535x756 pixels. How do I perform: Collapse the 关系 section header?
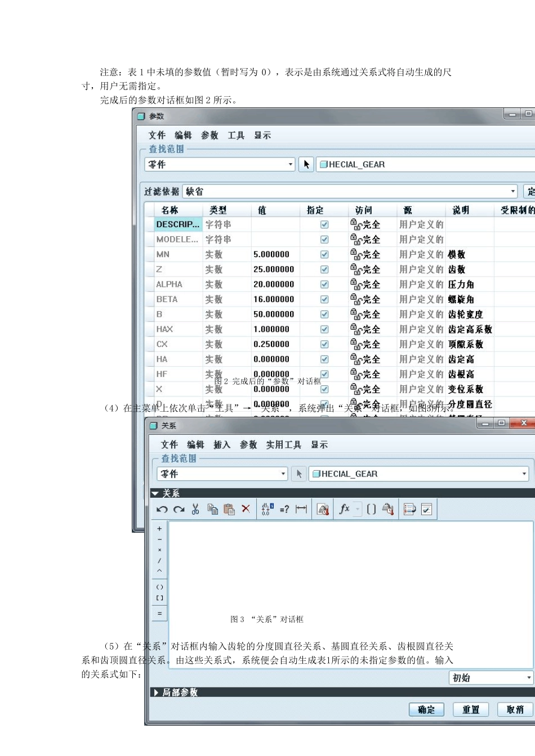155,493
